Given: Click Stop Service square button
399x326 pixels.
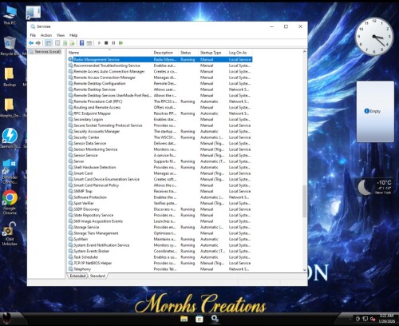Looking at the screenshot, I should [x=106, y=43].
